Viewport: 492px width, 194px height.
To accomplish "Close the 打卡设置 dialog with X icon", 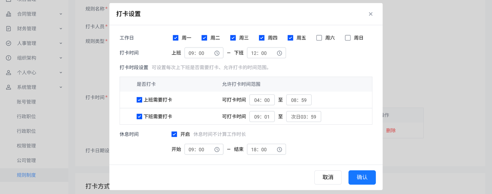I will pos(371,14).
